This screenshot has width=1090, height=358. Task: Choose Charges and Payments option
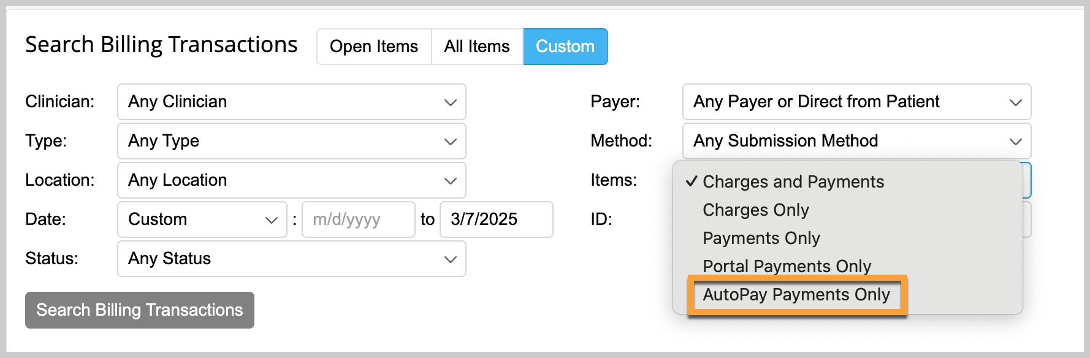click(x=848, y=181)
